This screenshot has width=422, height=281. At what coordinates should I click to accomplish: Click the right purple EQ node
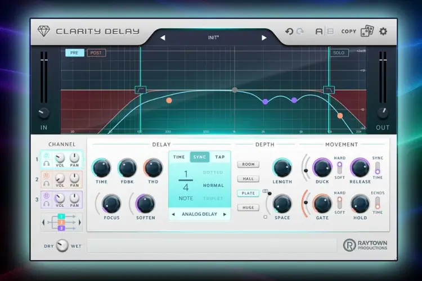(x=294, y=100)
